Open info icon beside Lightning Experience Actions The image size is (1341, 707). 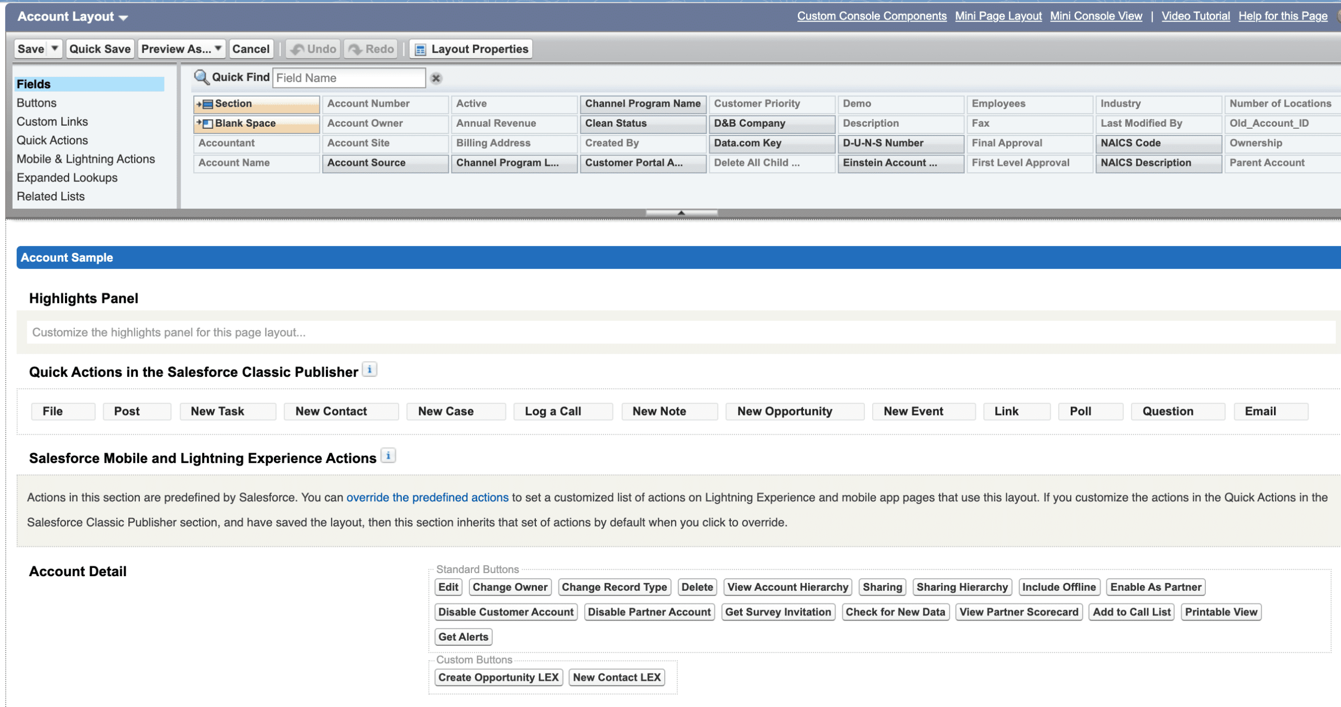[x=388, y=456]
